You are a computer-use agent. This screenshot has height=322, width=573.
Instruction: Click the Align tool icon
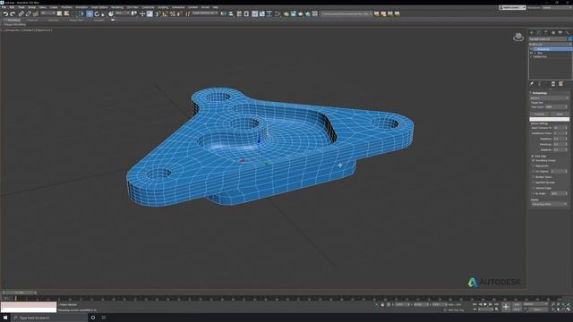[231, 14]
